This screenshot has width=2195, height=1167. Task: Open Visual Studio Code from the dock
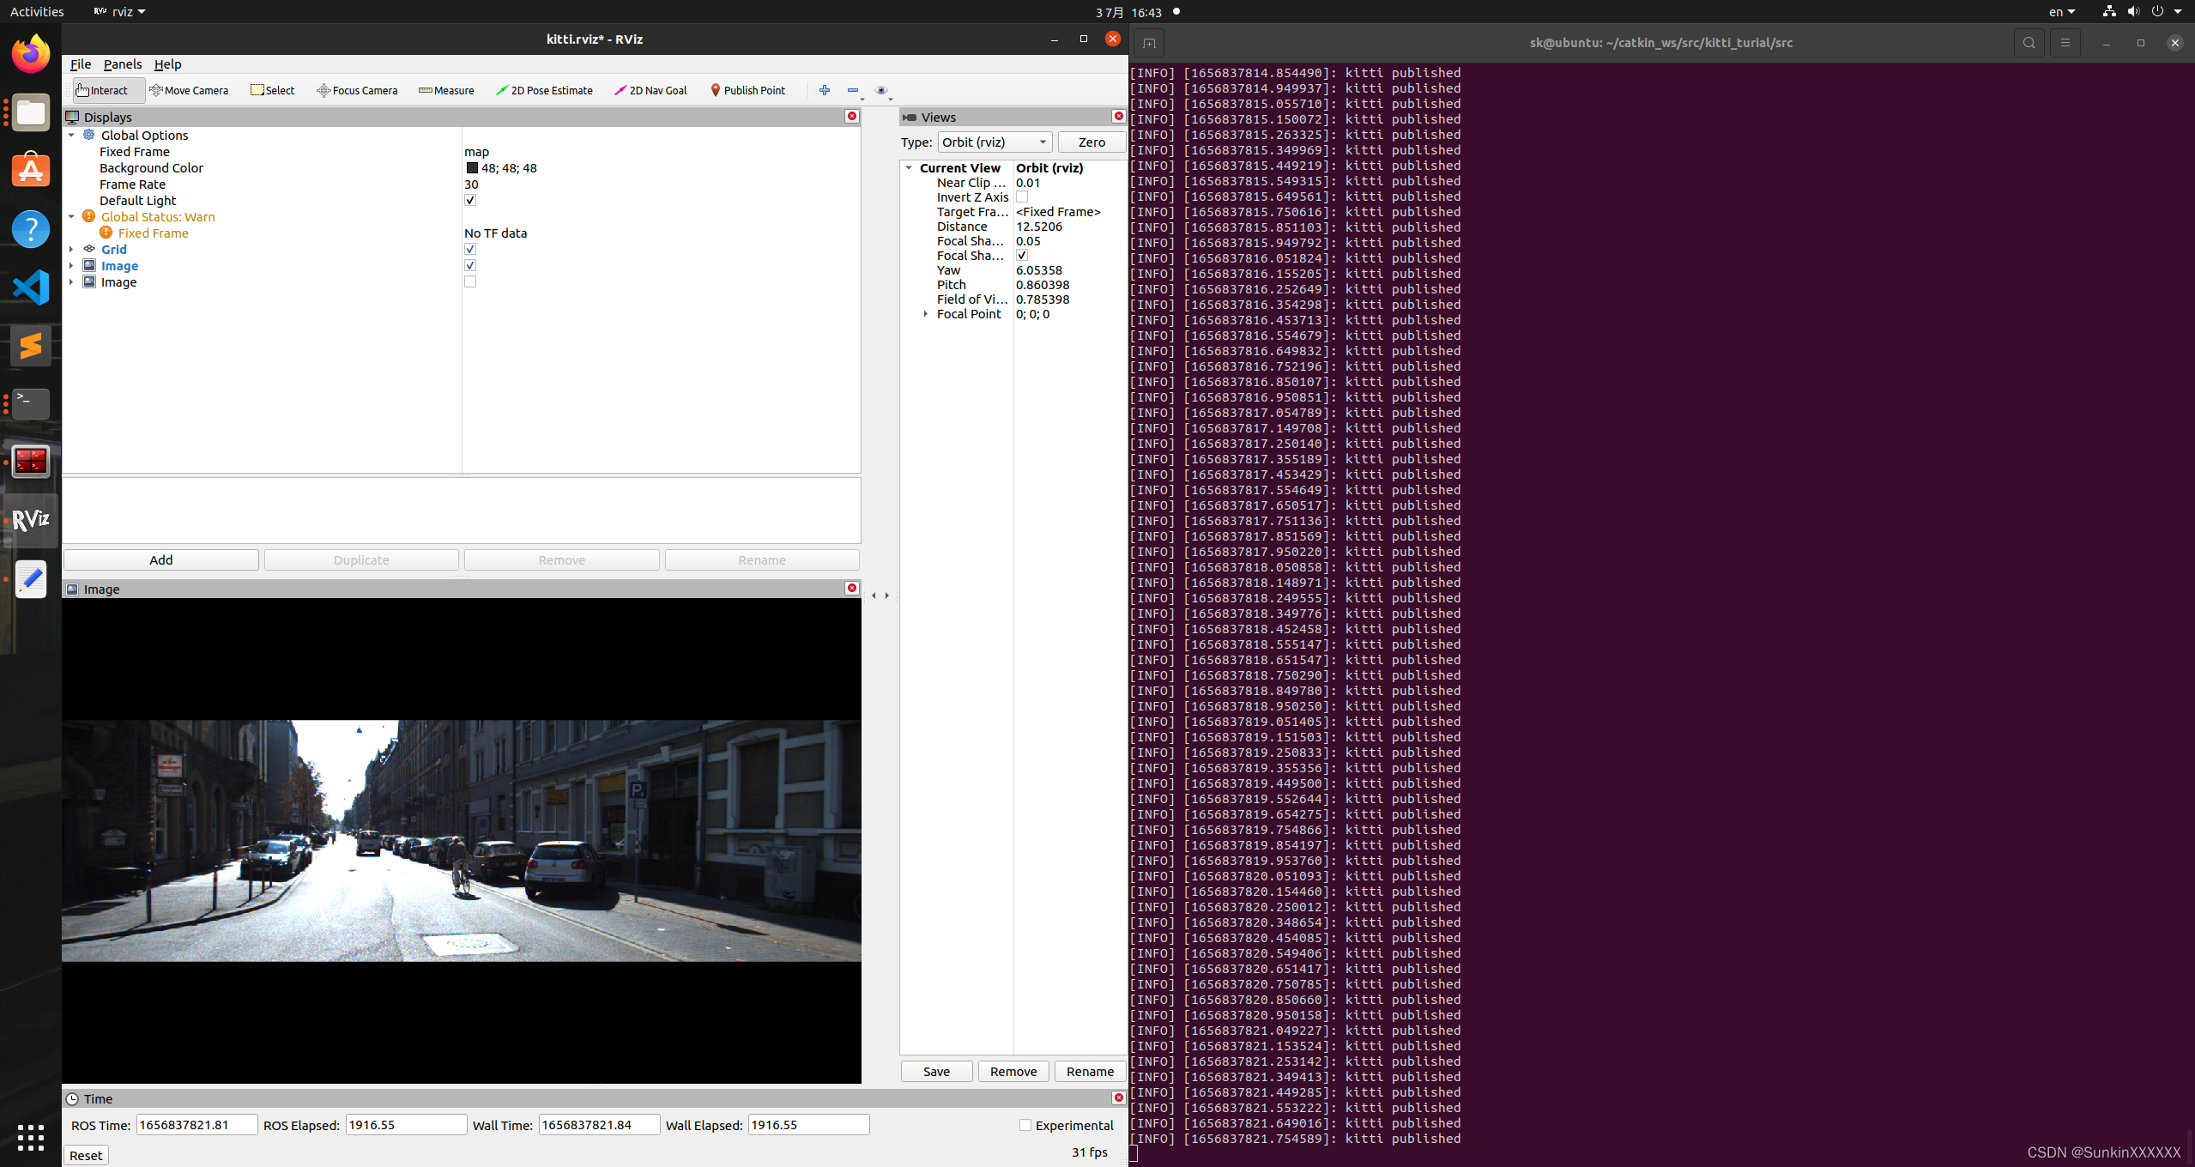pos(31,287)
